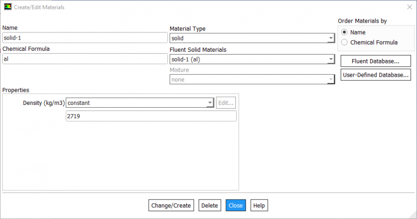This screenshot has height=219, width=417.
Task: Click the blue Close button
Action: click(235, 205)
